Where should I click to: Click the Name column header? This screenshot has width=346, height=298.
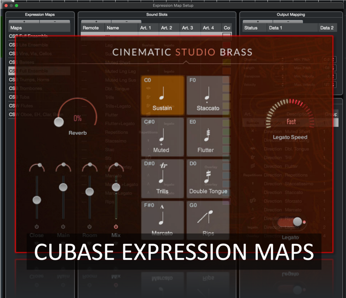point(122,28)
